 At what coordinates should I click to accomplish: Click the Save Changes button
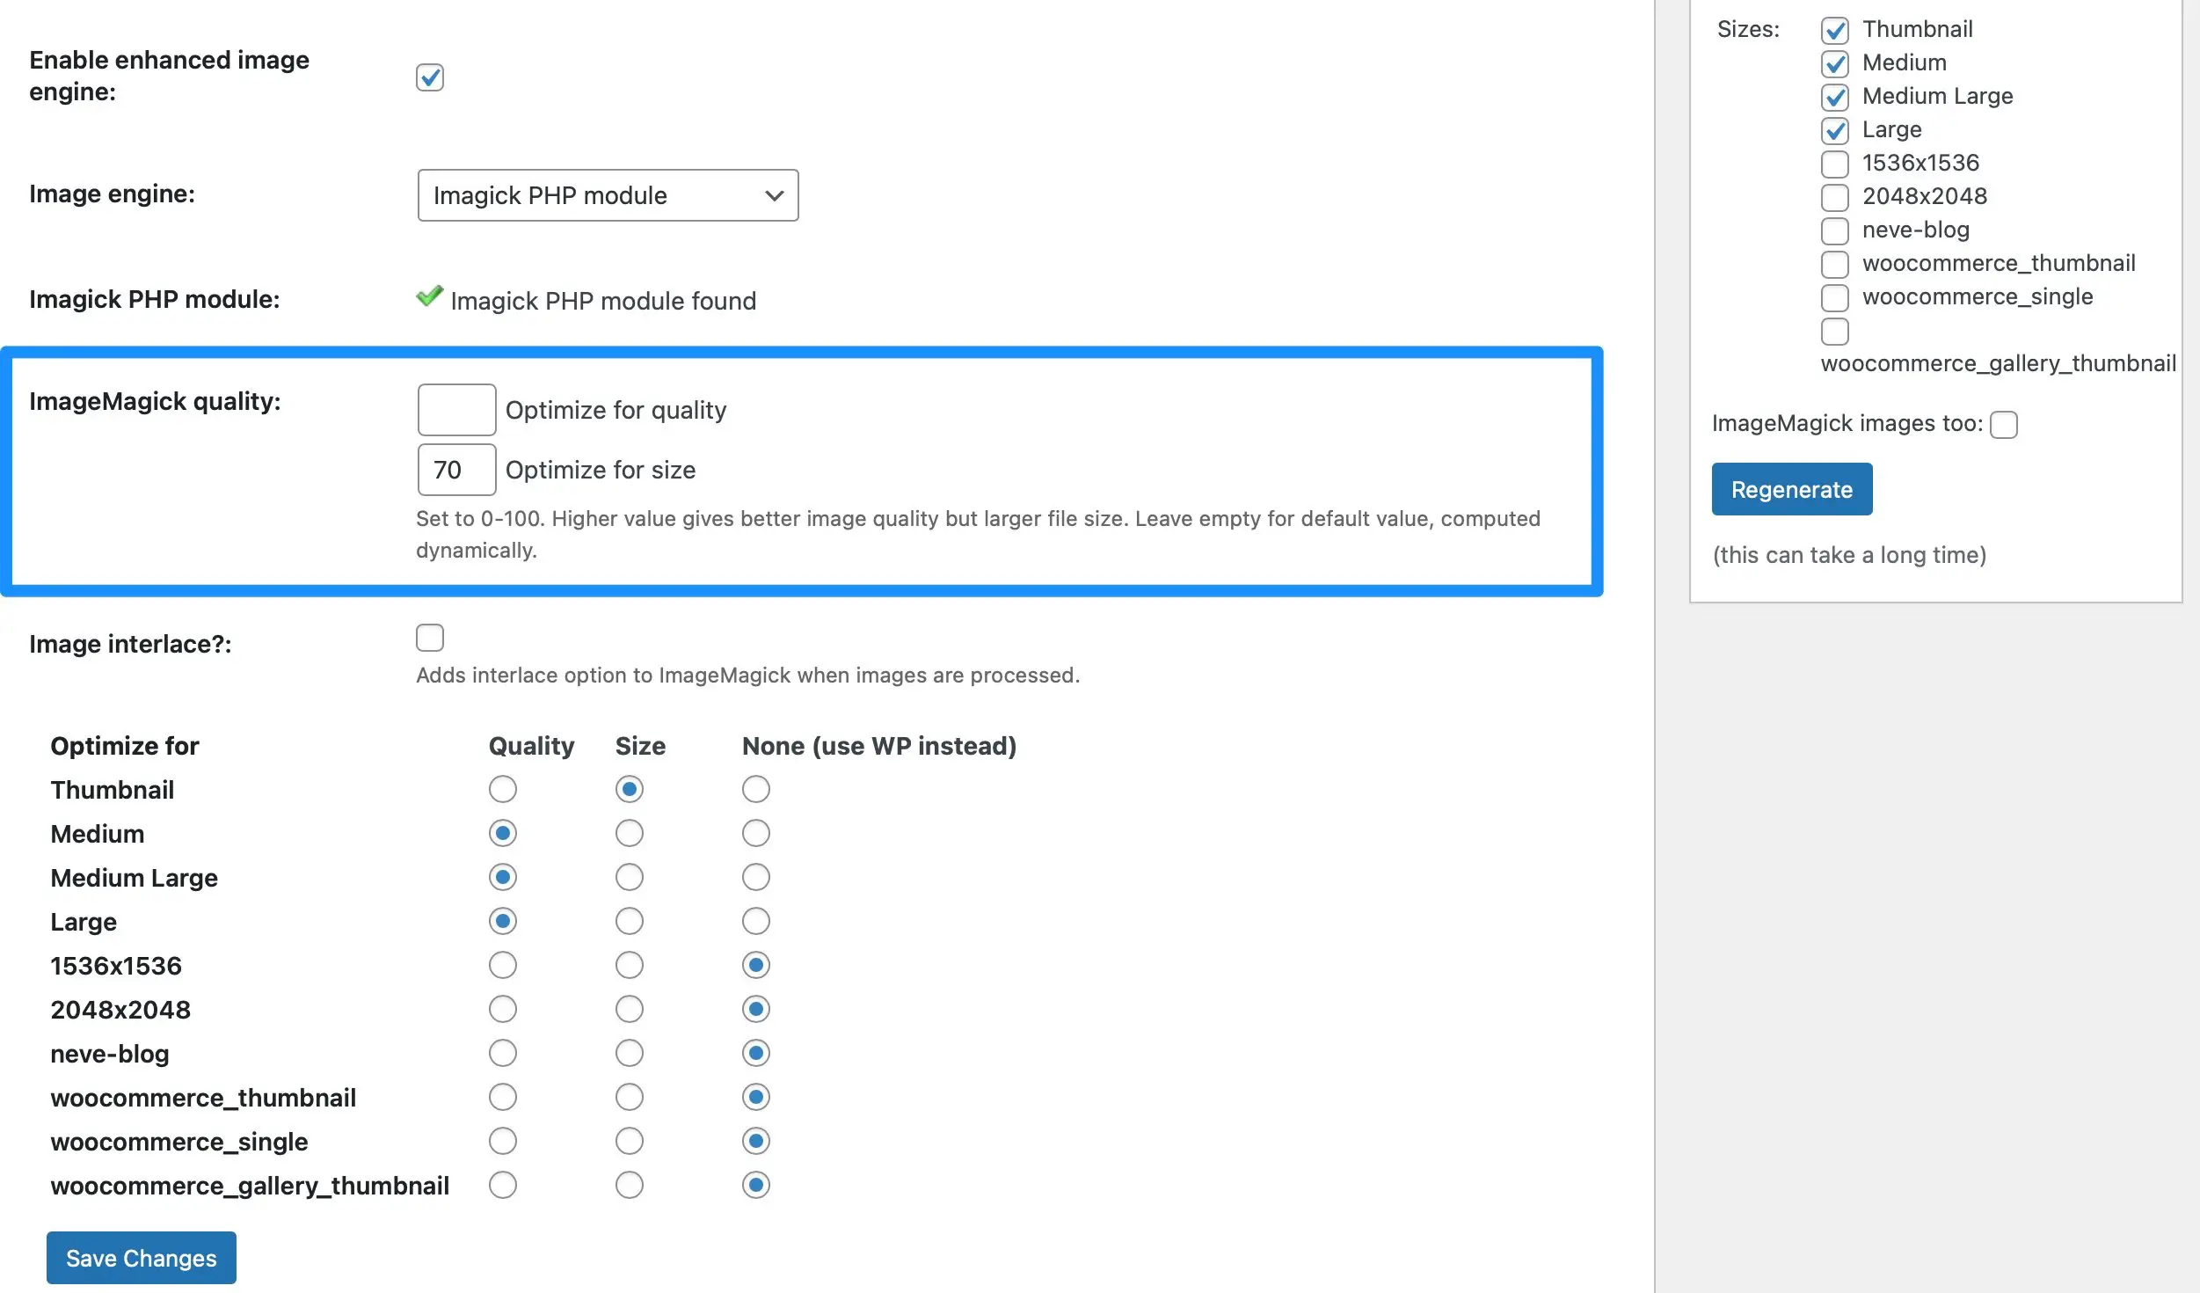(142, 1256)
